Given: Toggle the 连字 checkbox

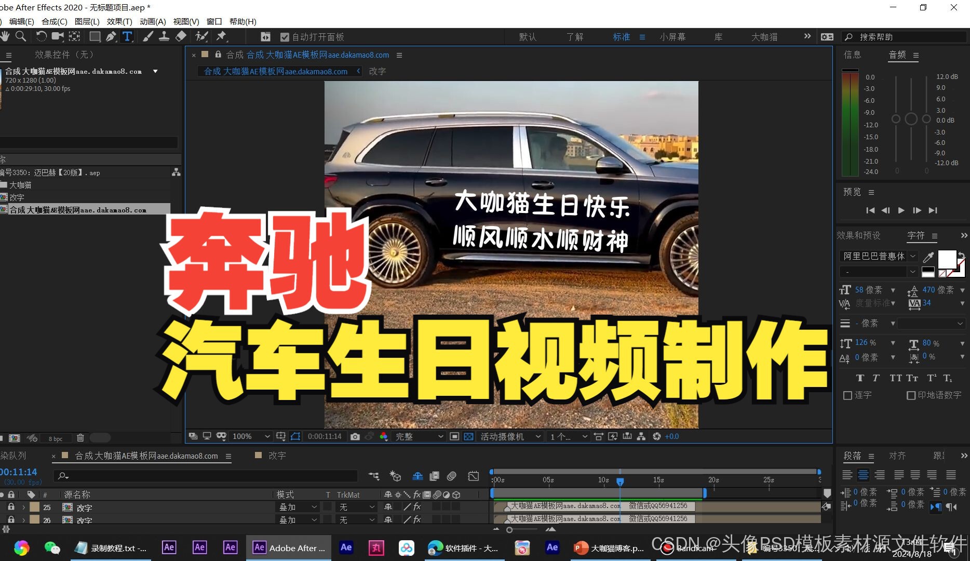Looking at the screenshot, I should [848, 395].
